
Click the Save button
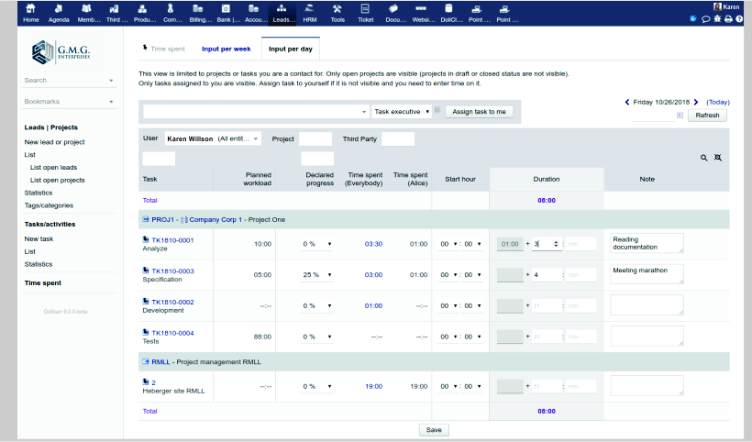point(434,429)
